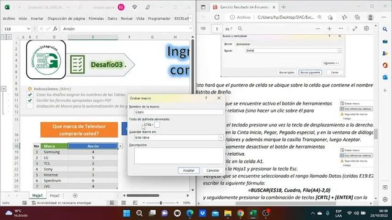Zoom out the PDF with minus icon
The image size is (392, 220).
point(318,29)
